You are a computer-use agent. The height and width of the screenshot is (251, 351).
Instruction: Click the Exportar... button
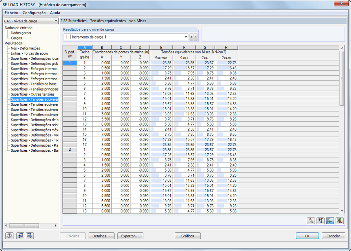point(130,236)
